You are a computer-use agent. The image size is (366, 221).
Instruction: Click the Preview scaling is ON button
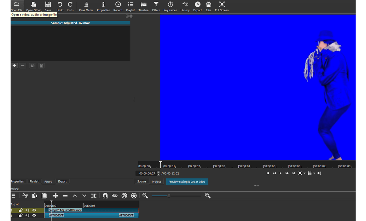(187, 181)
